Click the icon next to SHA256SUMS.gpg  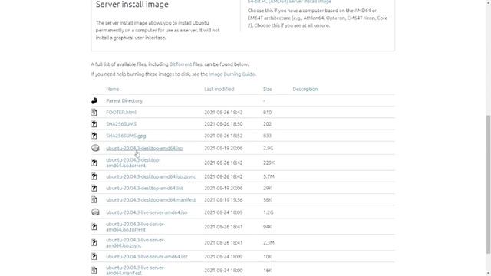[x=94, y=136]
